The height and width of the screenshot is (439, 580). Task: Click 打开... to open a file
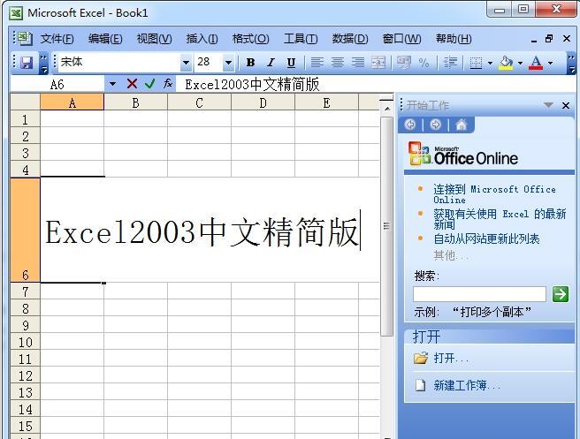451,358
